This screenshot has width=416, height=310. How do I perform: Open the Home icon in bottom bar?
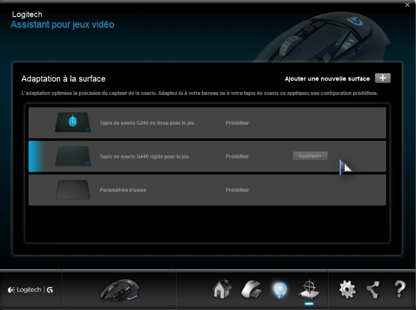click(222, 289)
